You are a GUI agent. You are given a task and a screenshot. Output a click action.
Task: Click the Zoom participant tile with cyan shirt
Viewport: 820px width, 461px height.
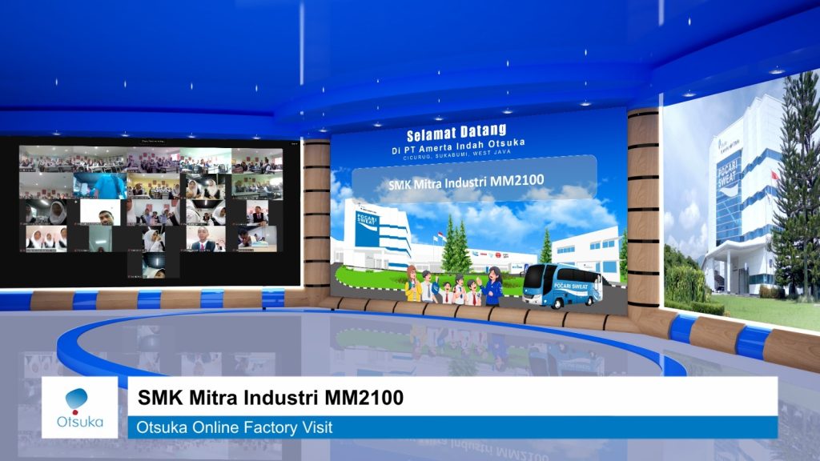point(100,186)
